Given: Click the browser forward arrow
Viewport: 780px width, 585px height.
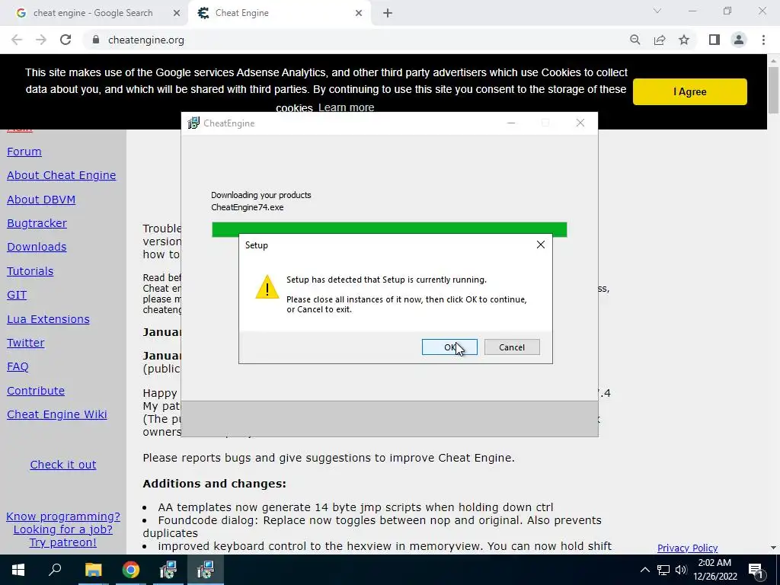Looking at the screenshot, I should coord(41,40).
